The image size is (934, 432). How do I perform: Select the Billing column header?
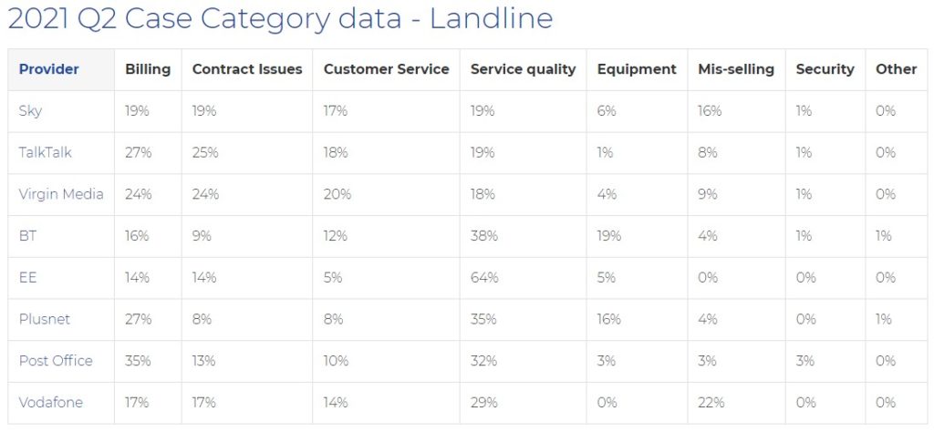(148, 69)
